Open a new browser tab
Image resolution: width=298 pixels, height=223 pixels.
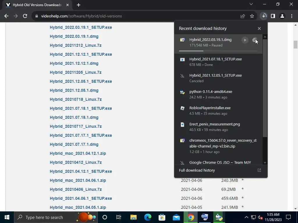(x=79, y=5)
